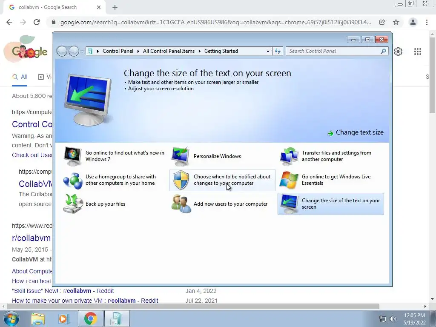Select the collabvm Google Search tab
The height and width of the screenshot is (327, 436).
tap(54, 8)
